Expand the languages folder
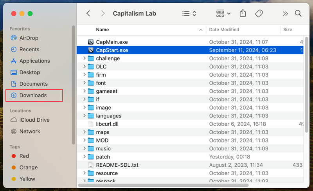Image resolution: width=313 pixels, height=191 pixels. click(84, 115)
